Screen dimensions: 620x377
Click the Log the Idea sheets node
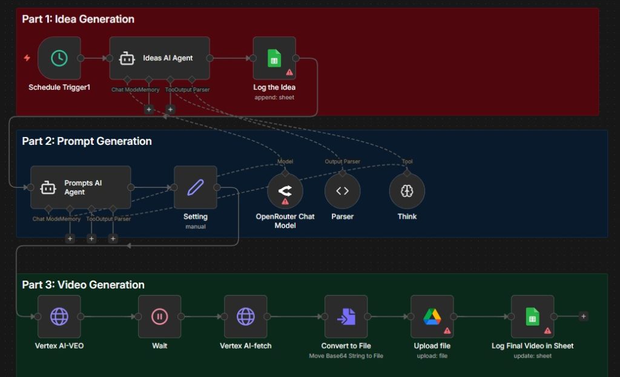[274, 58]
